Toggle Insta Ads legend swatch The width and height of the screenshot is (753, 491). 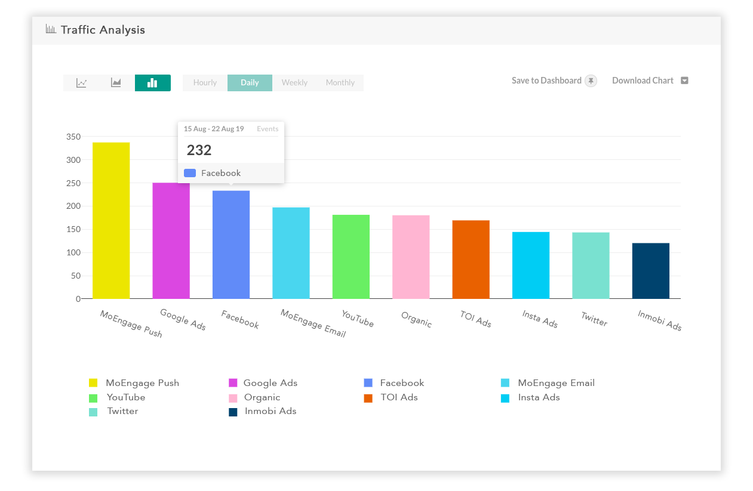[505, 398]
